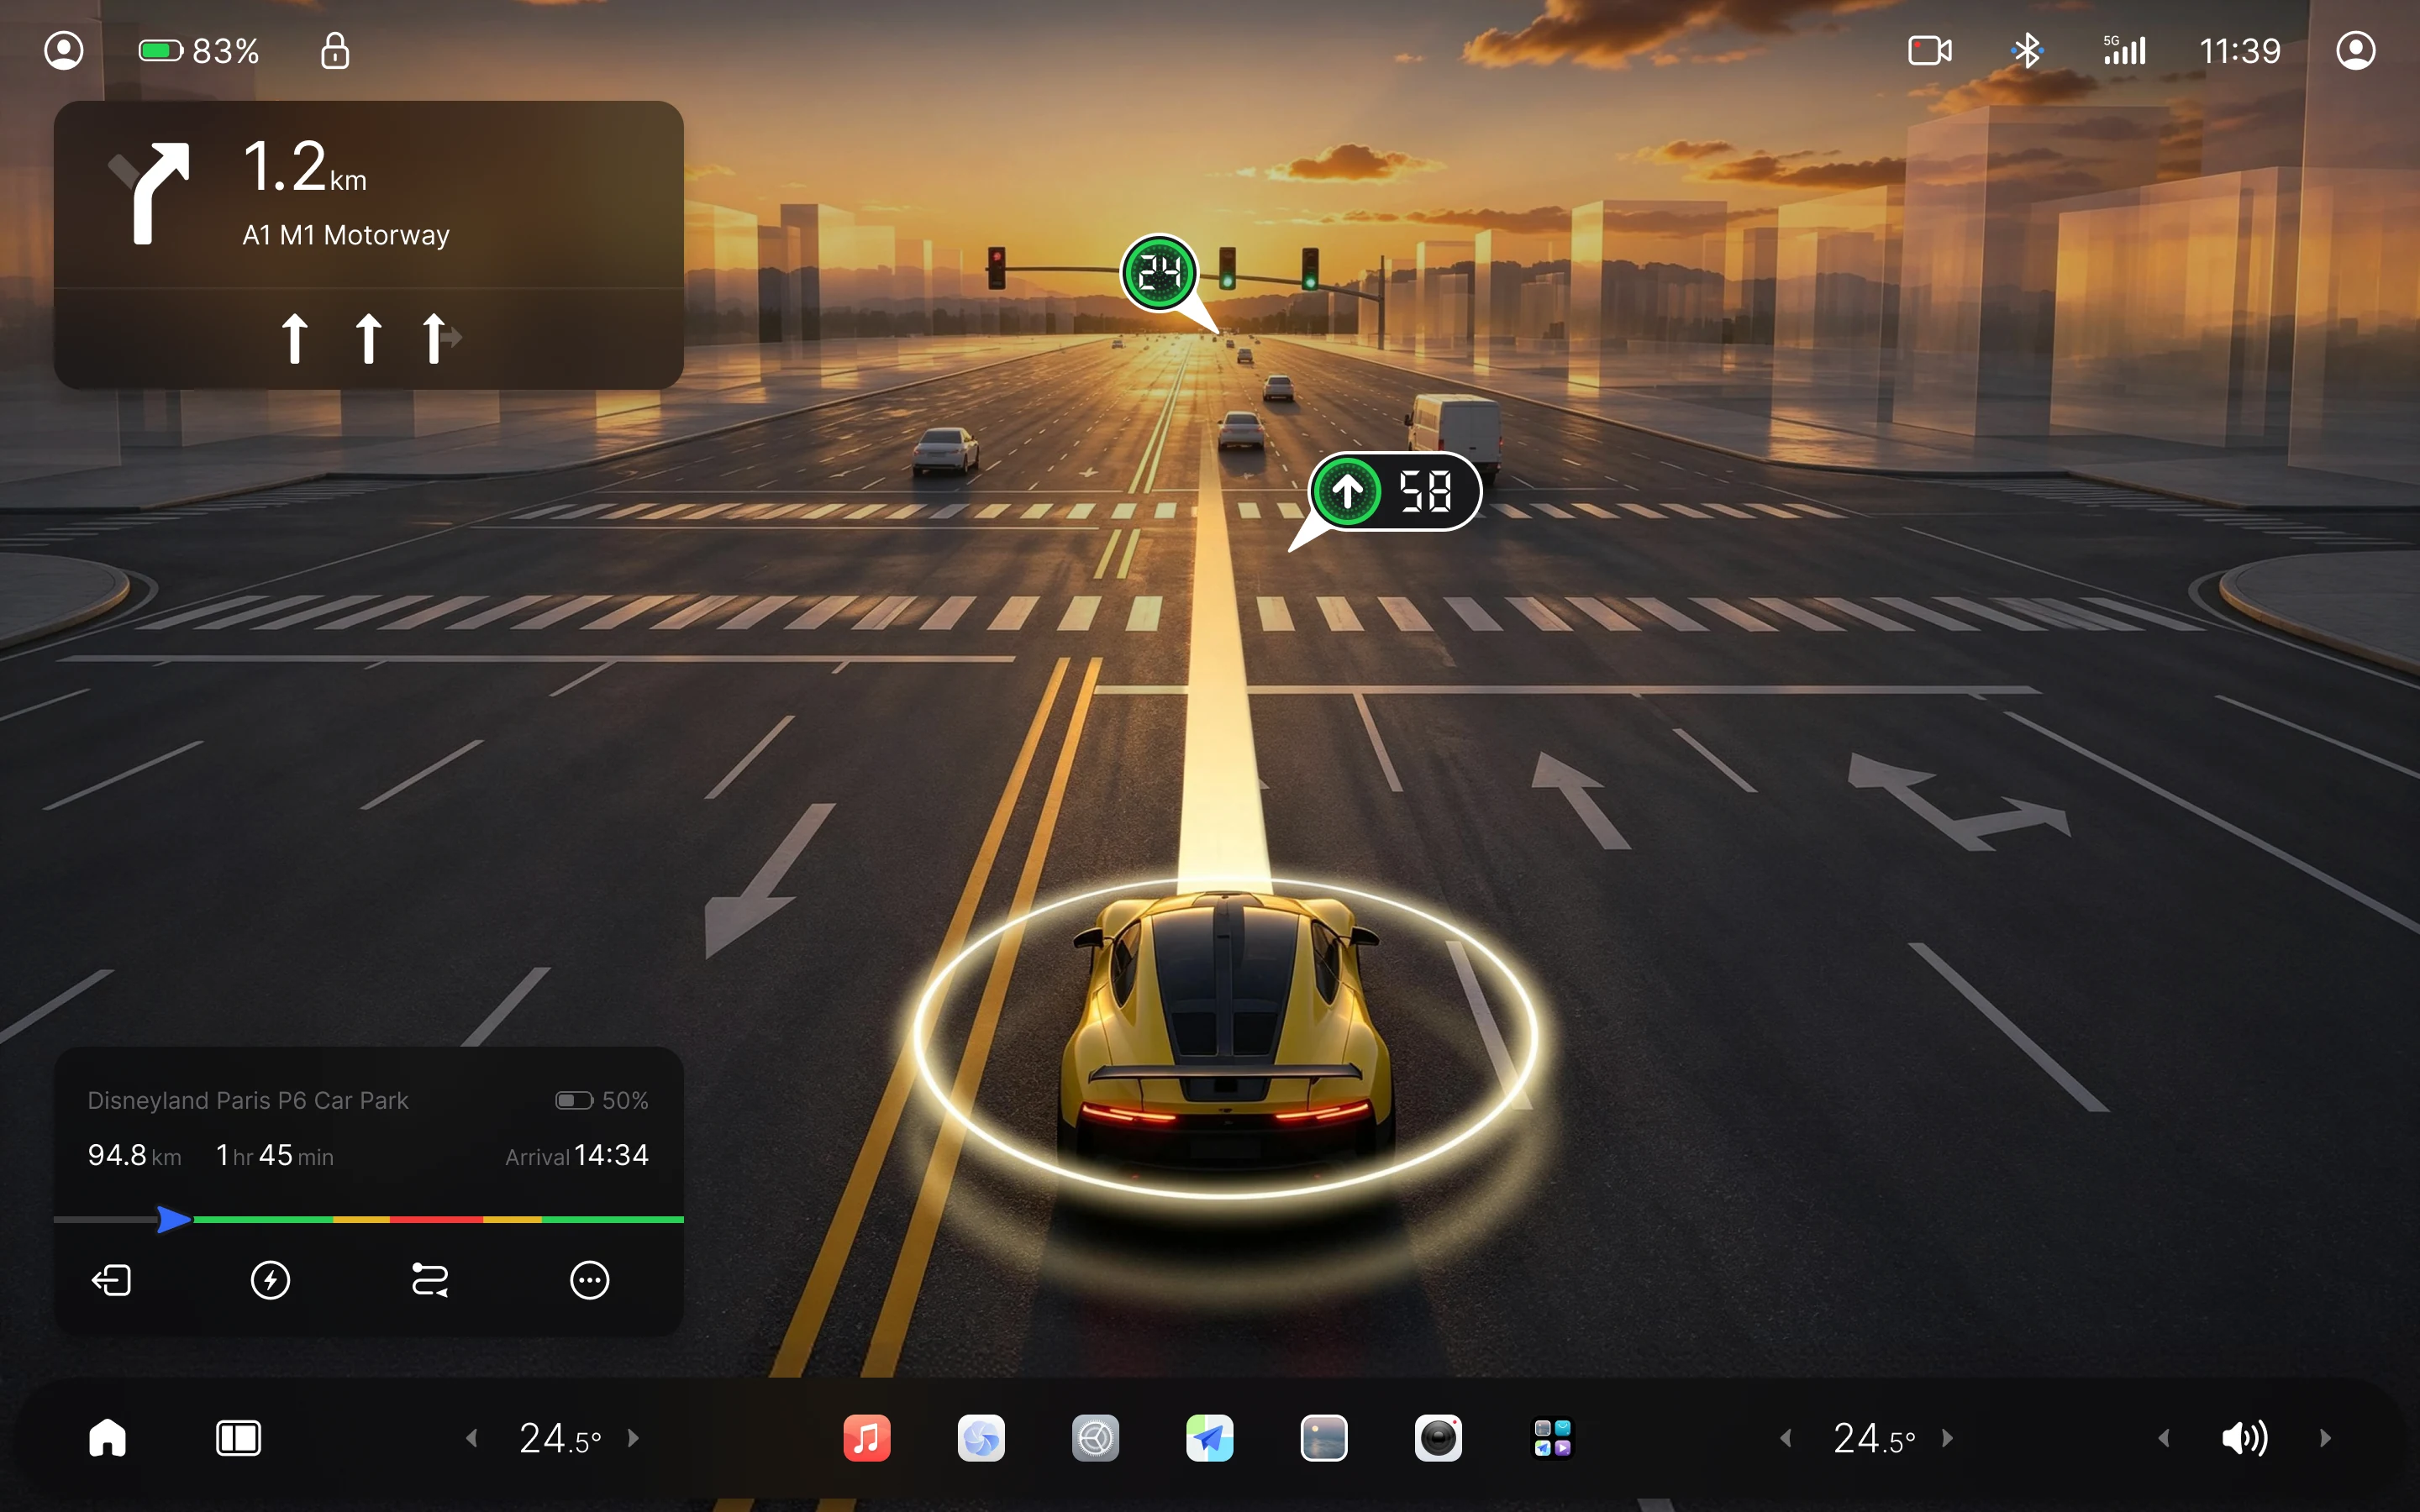Viewport: 2420px width, 1512px height.
Task: Increase left zone temperature
Action: pos(633,1438)
